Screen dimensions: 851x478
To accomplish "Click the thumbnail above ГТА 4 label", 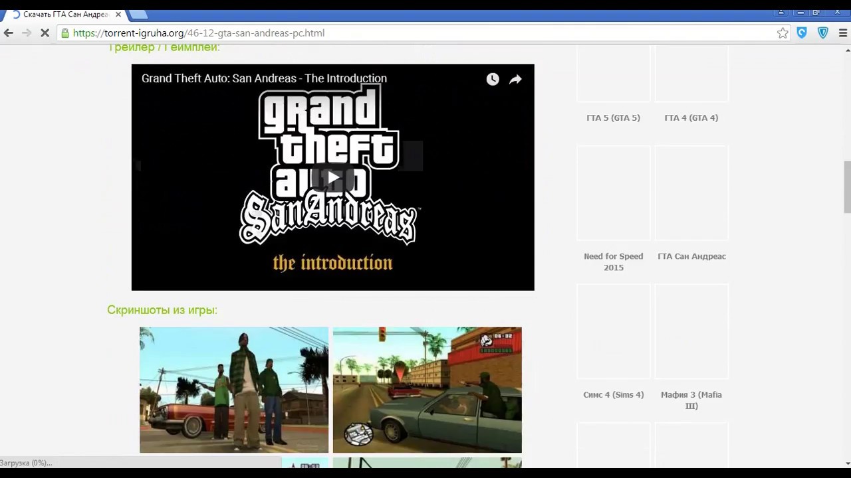I will (x=691, y=74).
